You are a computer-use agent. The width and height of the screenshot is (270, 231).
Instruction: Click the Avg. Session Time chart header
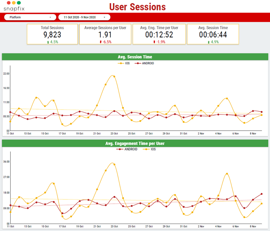[x=135, y=57]
